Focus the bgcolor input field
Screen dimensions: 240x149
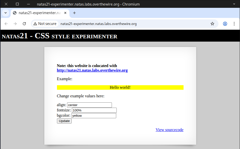pyautogui.click(x=94, y=115)
